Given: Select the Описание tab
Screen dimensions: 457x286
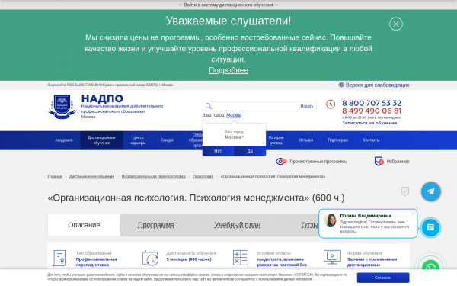Looking at the screenshot, I should pos(84,225).
